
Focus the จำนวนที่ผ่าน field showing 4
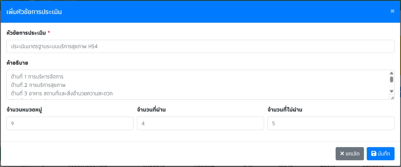pyautogui.click(x=200, y=124)
